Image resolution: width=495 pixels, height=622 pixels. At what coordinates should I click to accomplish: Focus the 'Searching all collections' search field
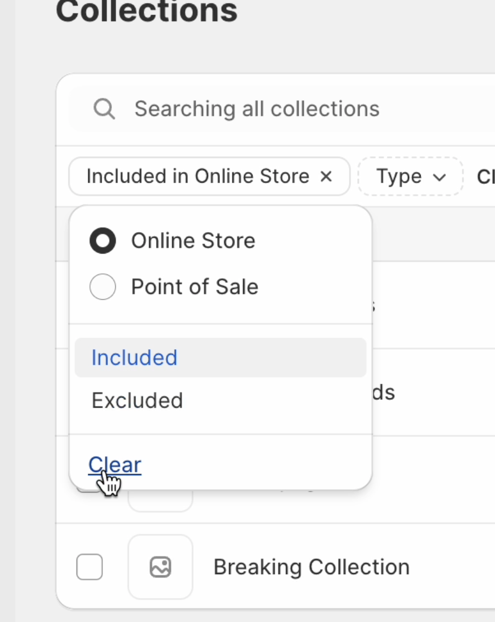tap(281, 109)
